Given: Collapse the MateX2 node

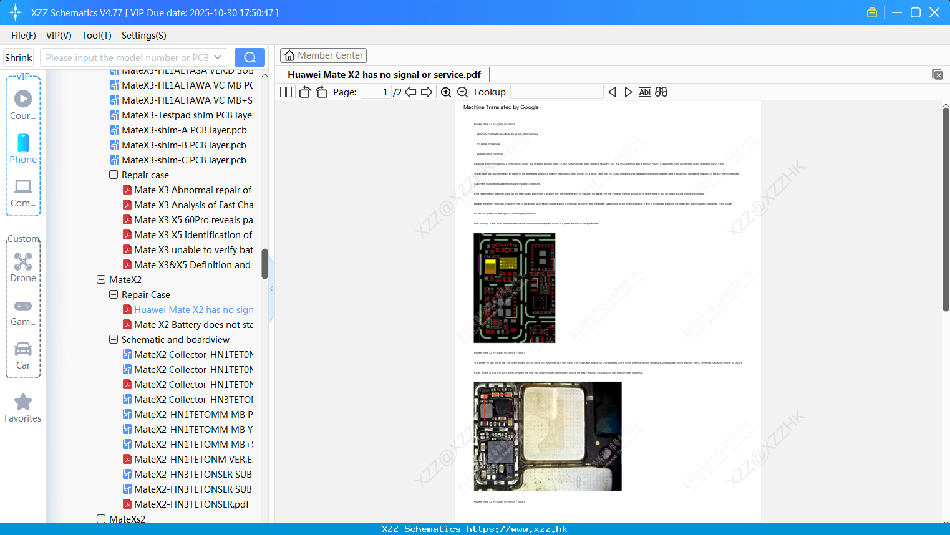Looking at the screenshot, I should (101, 280).
